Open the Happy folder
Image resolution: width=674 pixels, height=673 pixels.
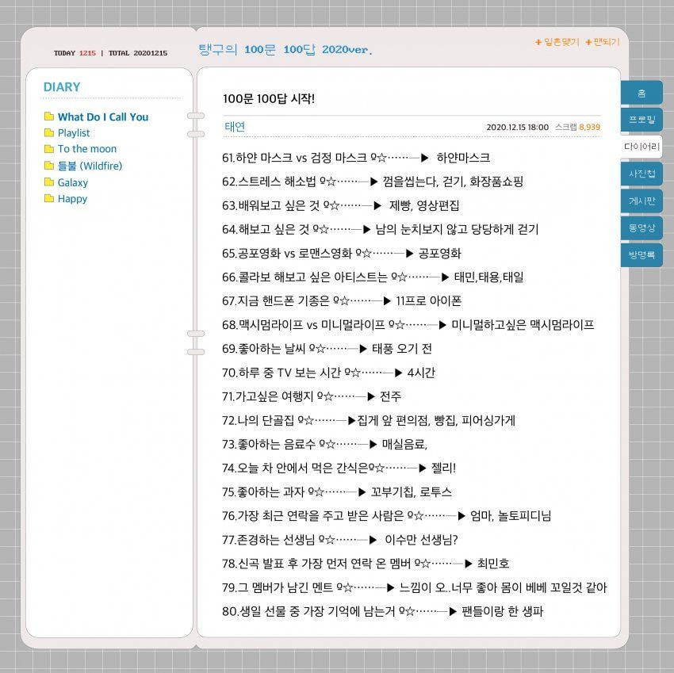point(72,199)
